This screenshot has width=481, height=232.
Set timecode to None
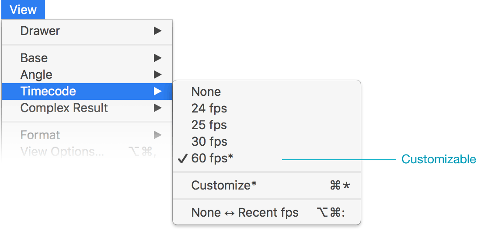click(267, 91)
